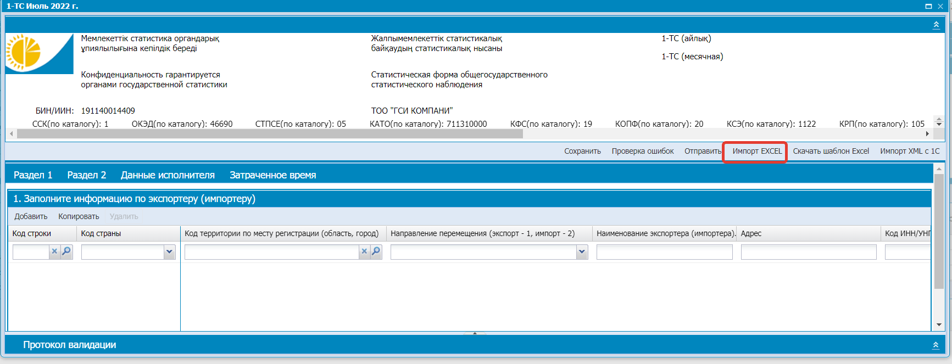Click the Импорт EXCEL button
Viewport: 952px width, 364px height.
click(x=756, y=152)
